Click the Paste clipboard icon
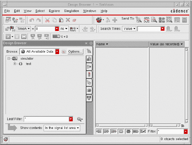Screen dimensions: 192x145 pos(61,20)
